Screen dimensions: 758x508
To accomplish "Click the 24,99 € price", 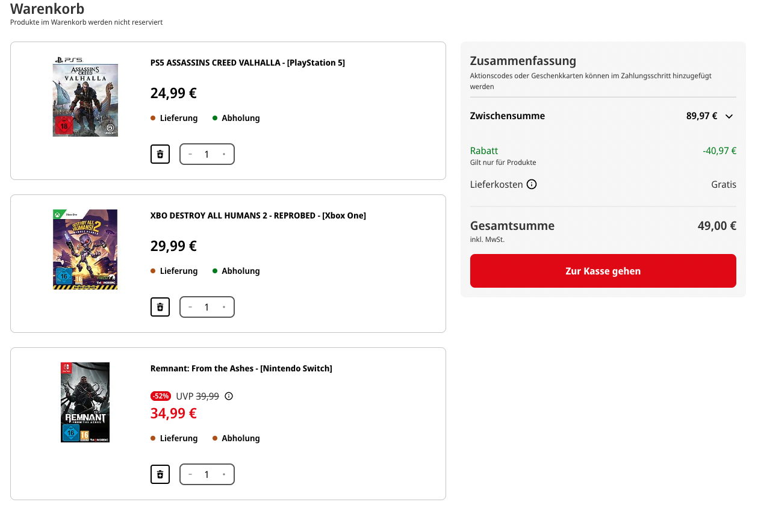I will pos(173,93).
